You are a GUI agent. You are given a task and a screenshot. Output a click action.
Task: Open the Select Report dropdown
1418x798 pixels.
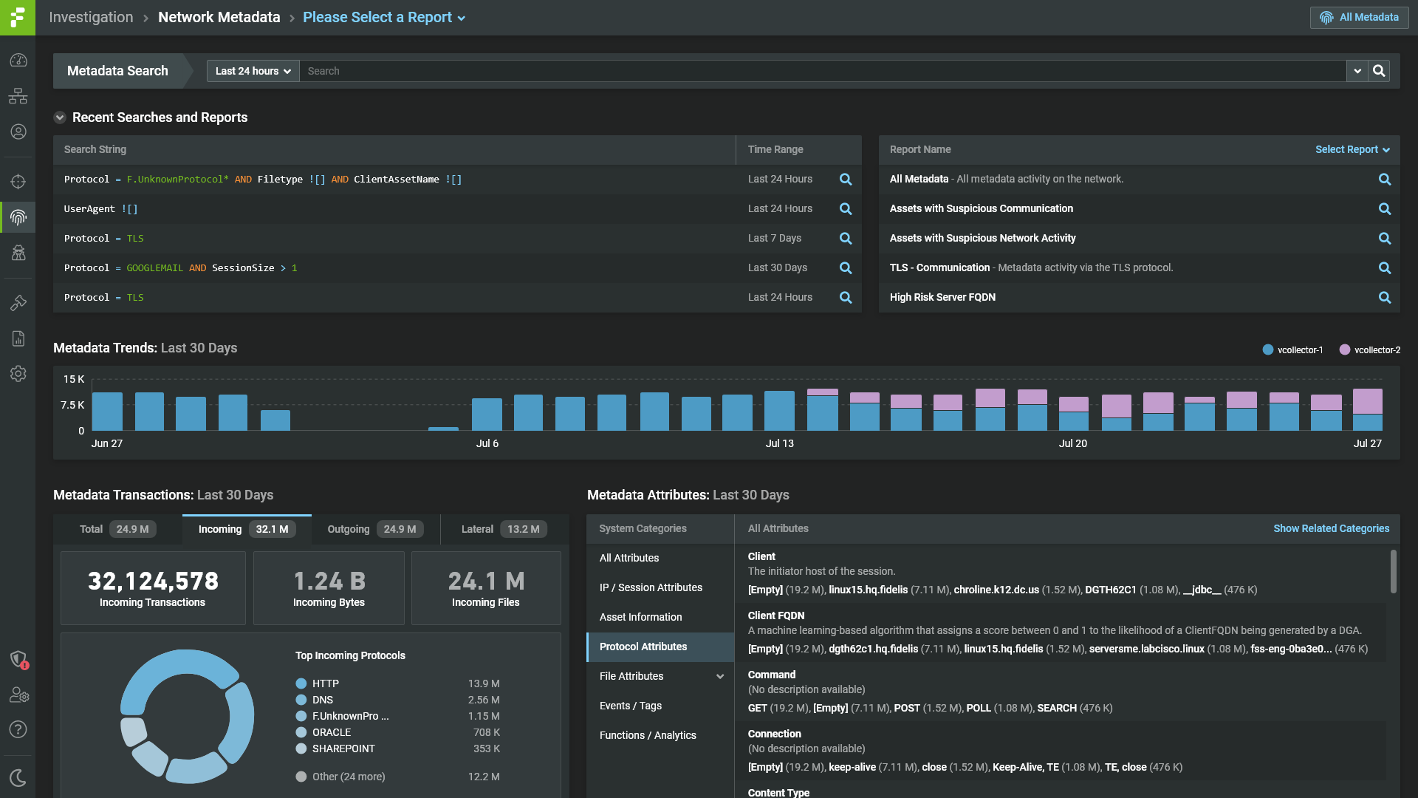tap(1352, 149)
